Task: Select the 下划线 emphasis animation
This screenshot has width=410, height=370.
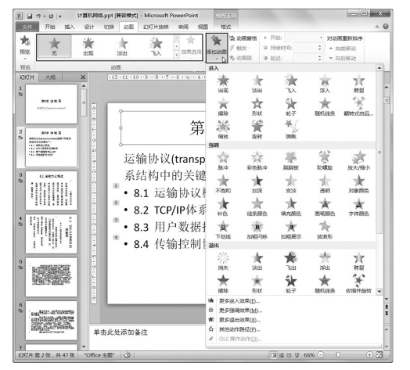Action: (223, 229)
